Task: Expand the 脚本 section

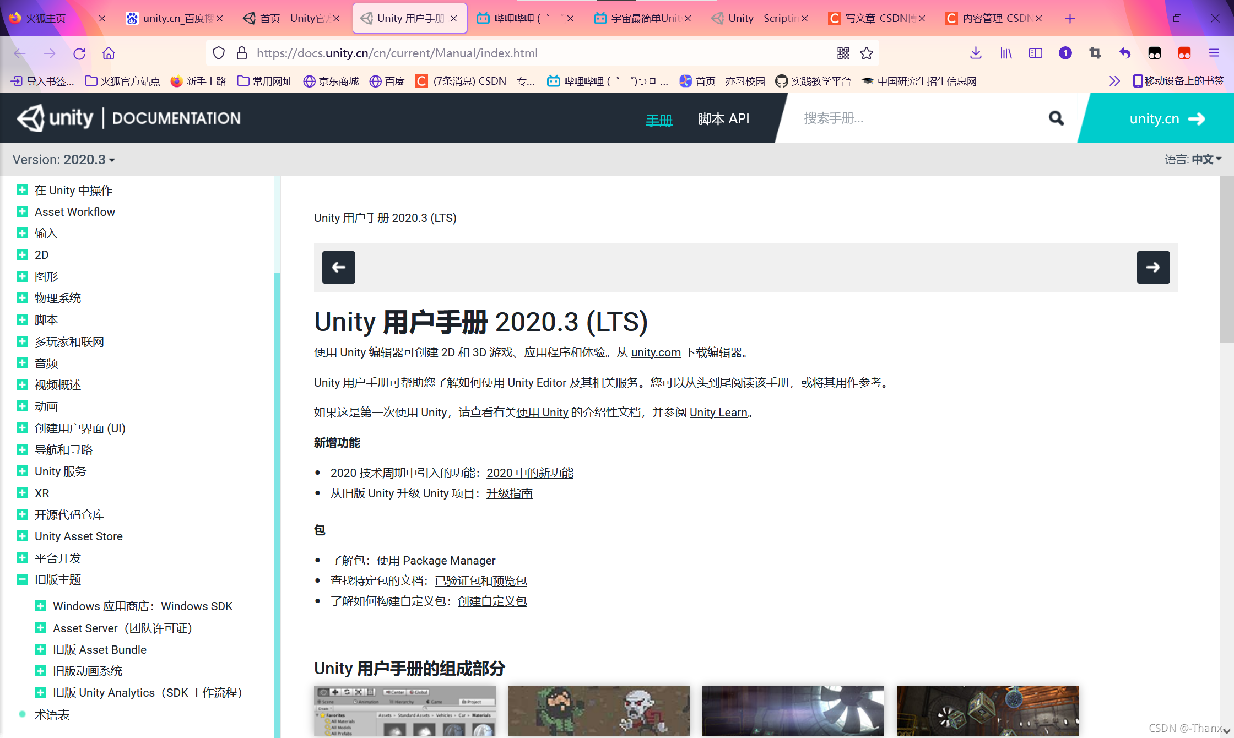Action: coord(22,319)
